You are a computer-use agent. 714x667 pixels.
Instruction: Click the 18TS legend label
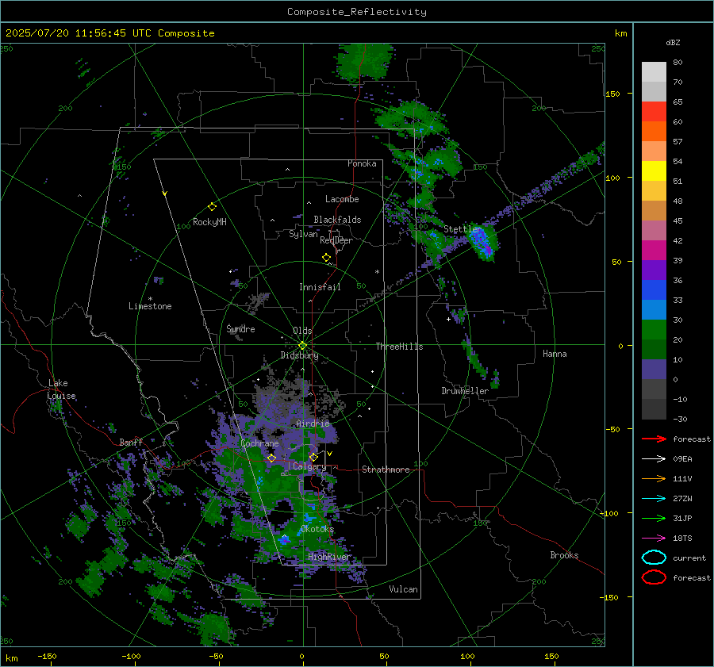point(682,539)
